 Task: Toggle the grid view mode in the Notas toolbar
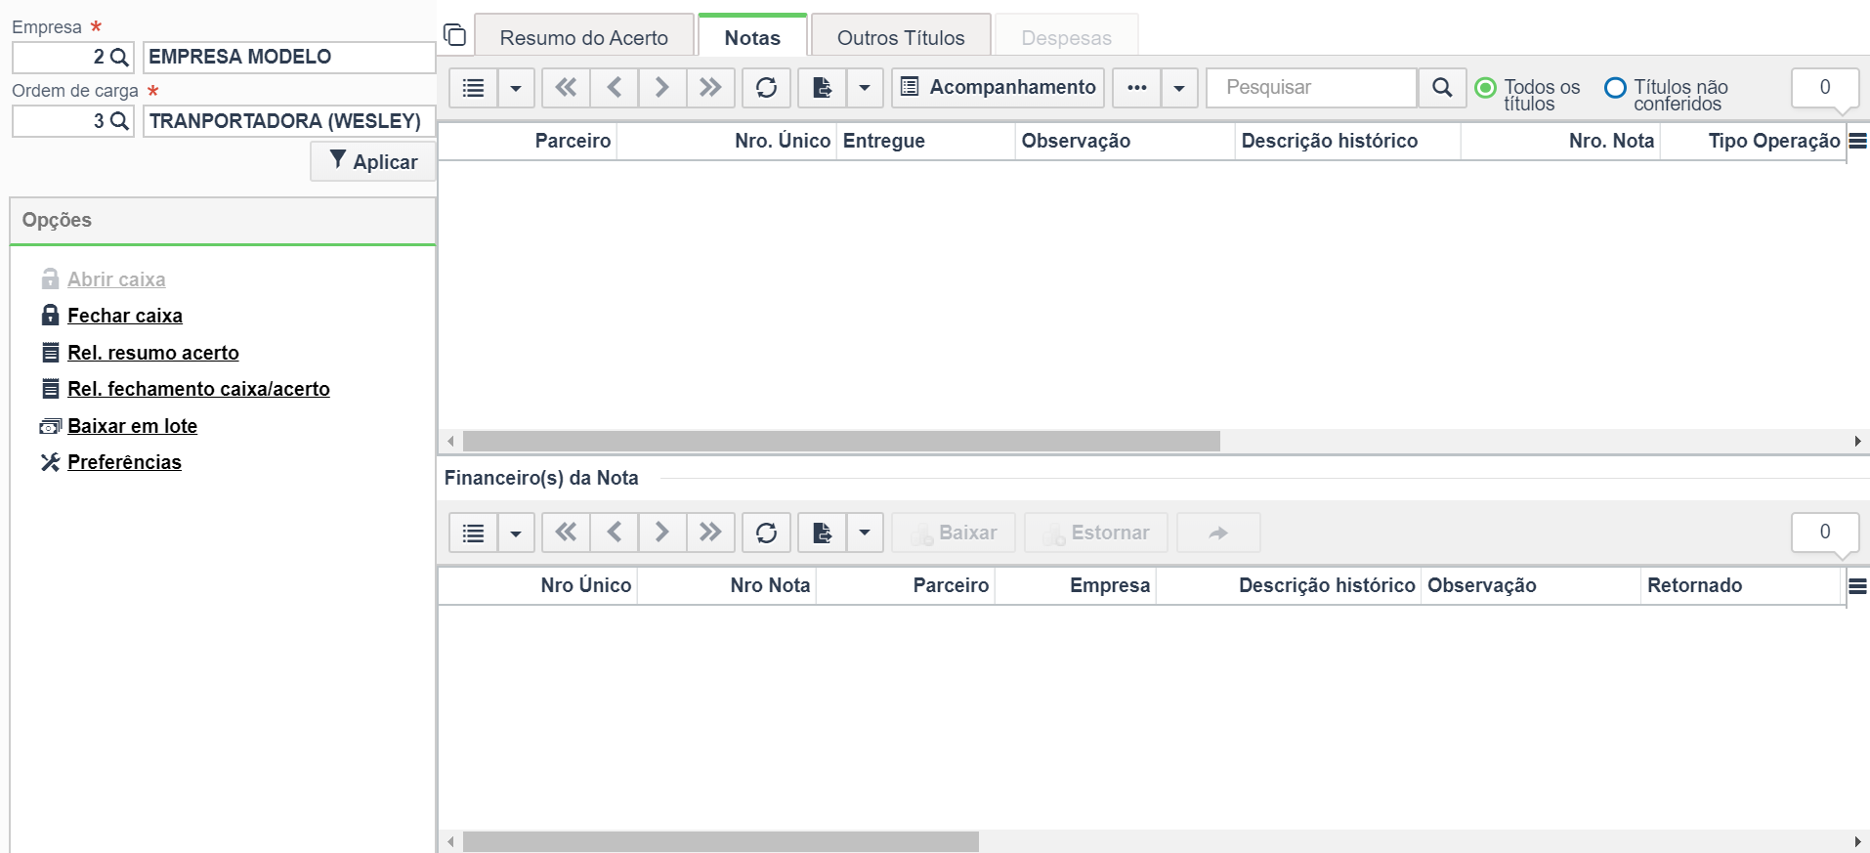(x=474, y=88)
